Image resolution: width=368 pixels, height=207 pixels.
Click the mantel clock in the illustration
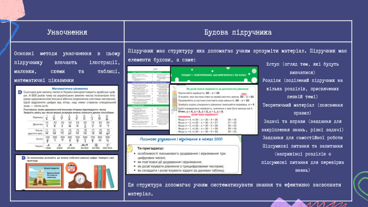point(80,180)
